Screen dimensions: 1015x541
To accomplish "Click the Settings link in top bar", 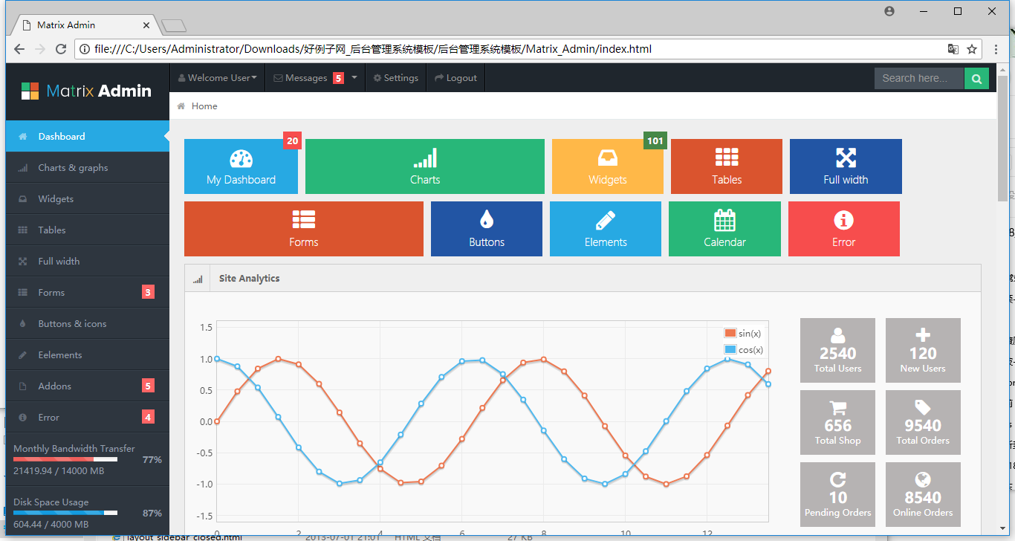I will coord(396,78).
